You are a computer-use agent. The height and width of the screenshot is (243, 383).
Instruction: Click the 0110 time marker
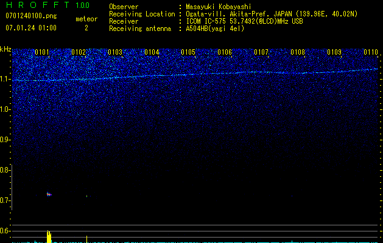click(x=371, y=52)
